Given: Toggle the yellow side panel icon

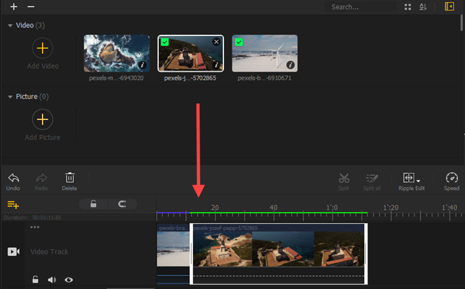Looking at the screenshot, I should (x=449, y=6).
